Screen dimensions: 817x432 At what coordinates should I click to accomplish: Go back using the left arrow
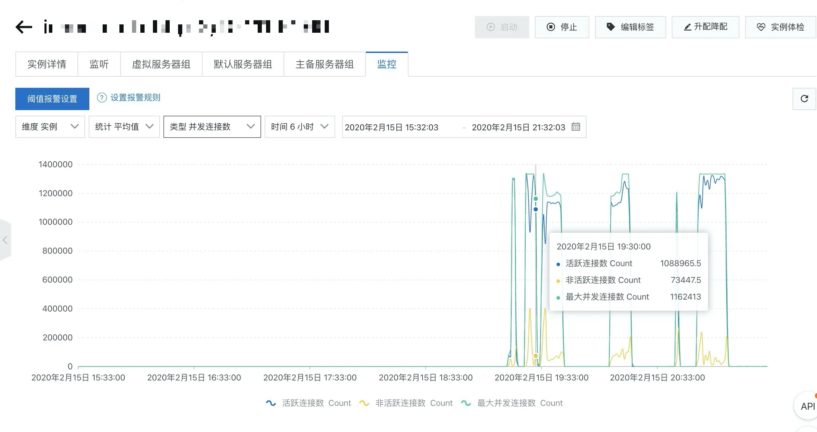[24, 27]
